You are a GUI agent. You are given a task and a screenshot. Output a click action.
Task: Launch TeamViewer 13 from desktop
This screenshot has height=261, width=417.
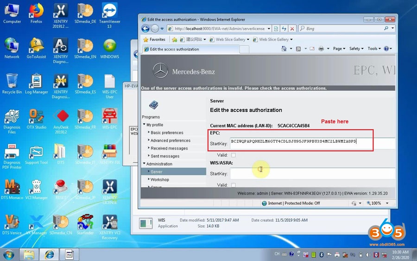point(109,16)
